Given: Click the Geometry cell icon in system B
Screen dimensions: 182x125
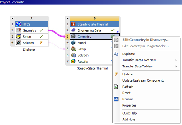Looking at the screenshot, I should (x=73, y=37).
